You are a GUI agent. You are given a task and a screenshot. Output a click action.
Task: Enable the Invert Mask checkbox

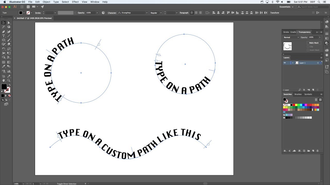coord(308,50)
